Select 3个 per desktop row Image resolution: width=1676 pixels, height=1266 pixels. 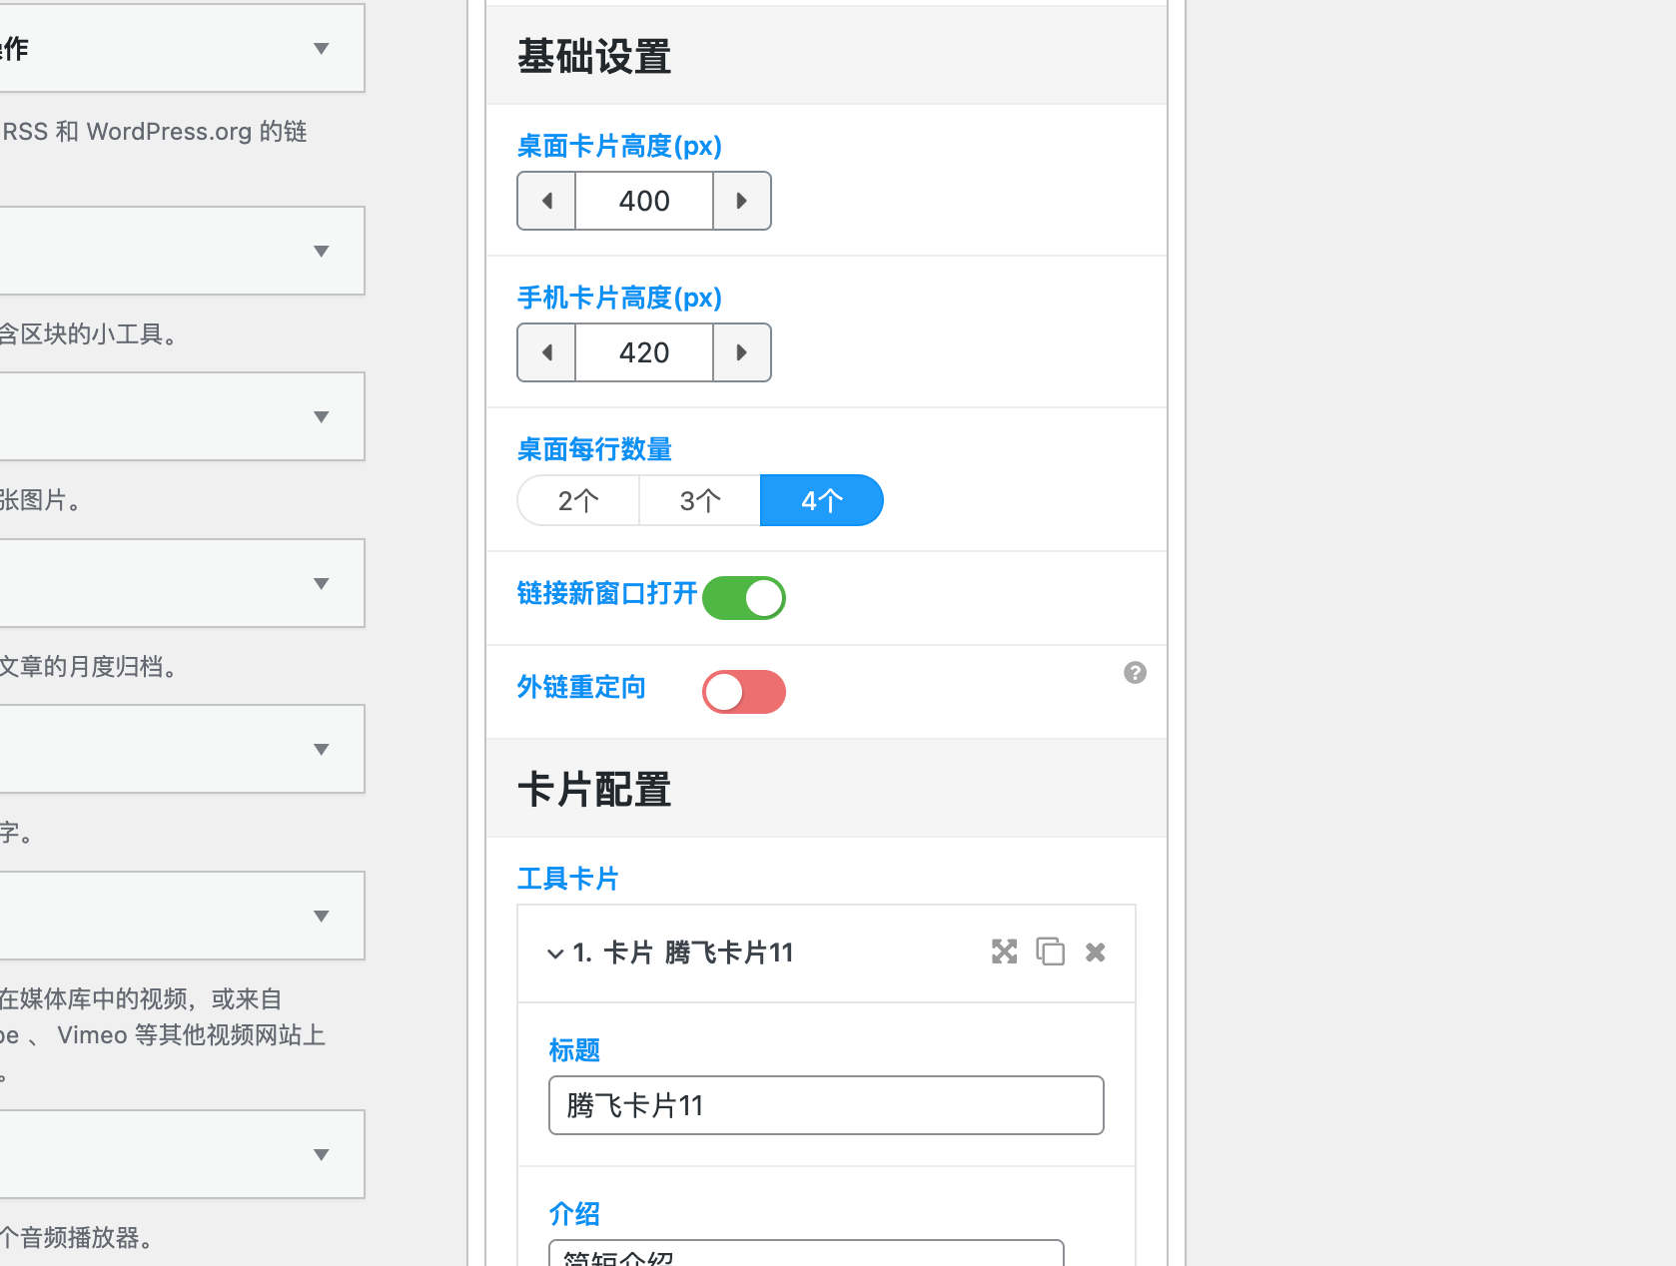pyautogui.click(x=700, y=500)
